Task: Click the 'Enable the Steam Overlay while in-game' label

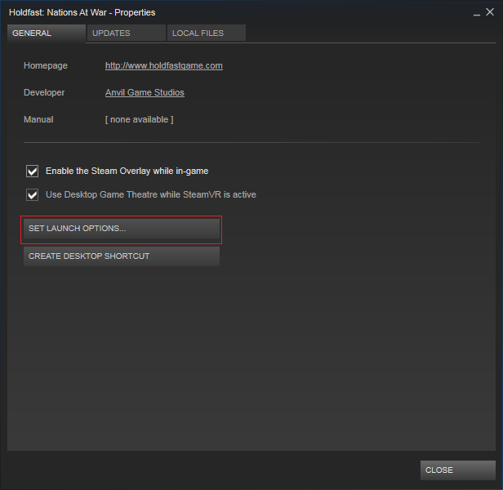Action: pyautogui.click(x=127, y=171)
